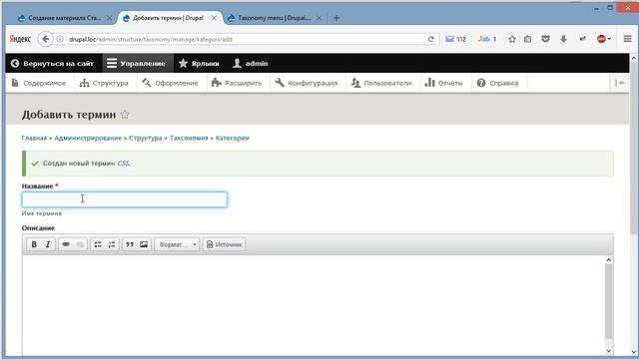Screen dimensions: 639x359
Task: Switch to Taxonomy menu Drupal tab
Action: pos(274,18)
